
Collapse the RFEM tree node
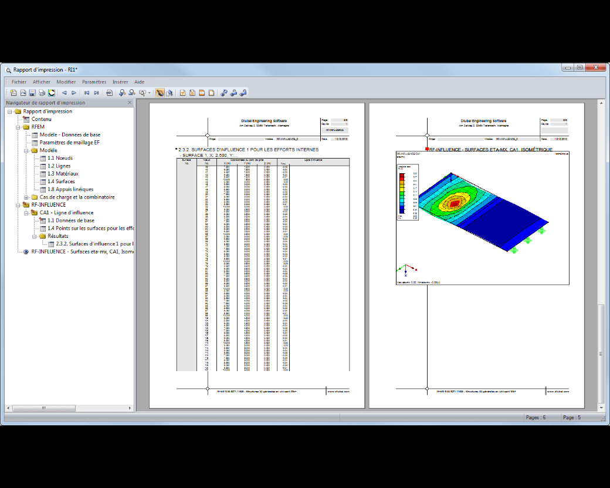coord(18,127)
